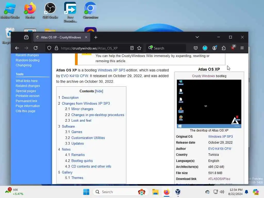Click the blue circular extension icon in toolbar
This screenshot has height=198, width=264.
pos(205,48)
